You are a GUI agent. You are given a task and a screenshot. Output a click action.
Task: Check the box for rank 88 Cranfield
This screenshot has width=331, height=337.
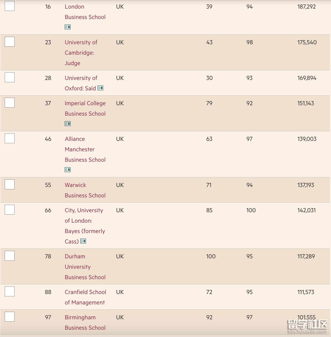click(10, 291)
